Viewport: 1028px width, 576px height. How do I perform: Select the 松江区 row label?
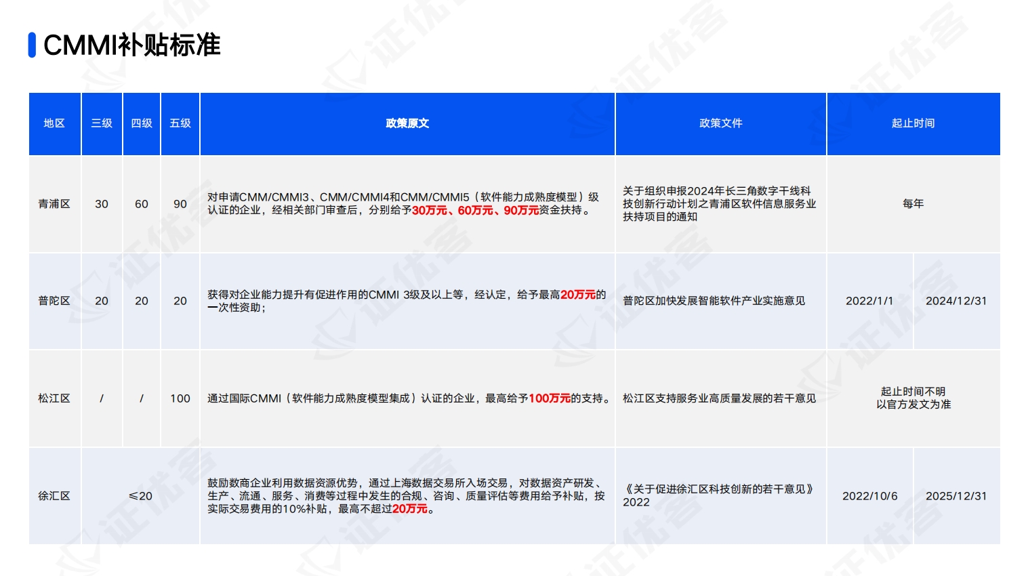pyautogui.click(x=54, y=398)
